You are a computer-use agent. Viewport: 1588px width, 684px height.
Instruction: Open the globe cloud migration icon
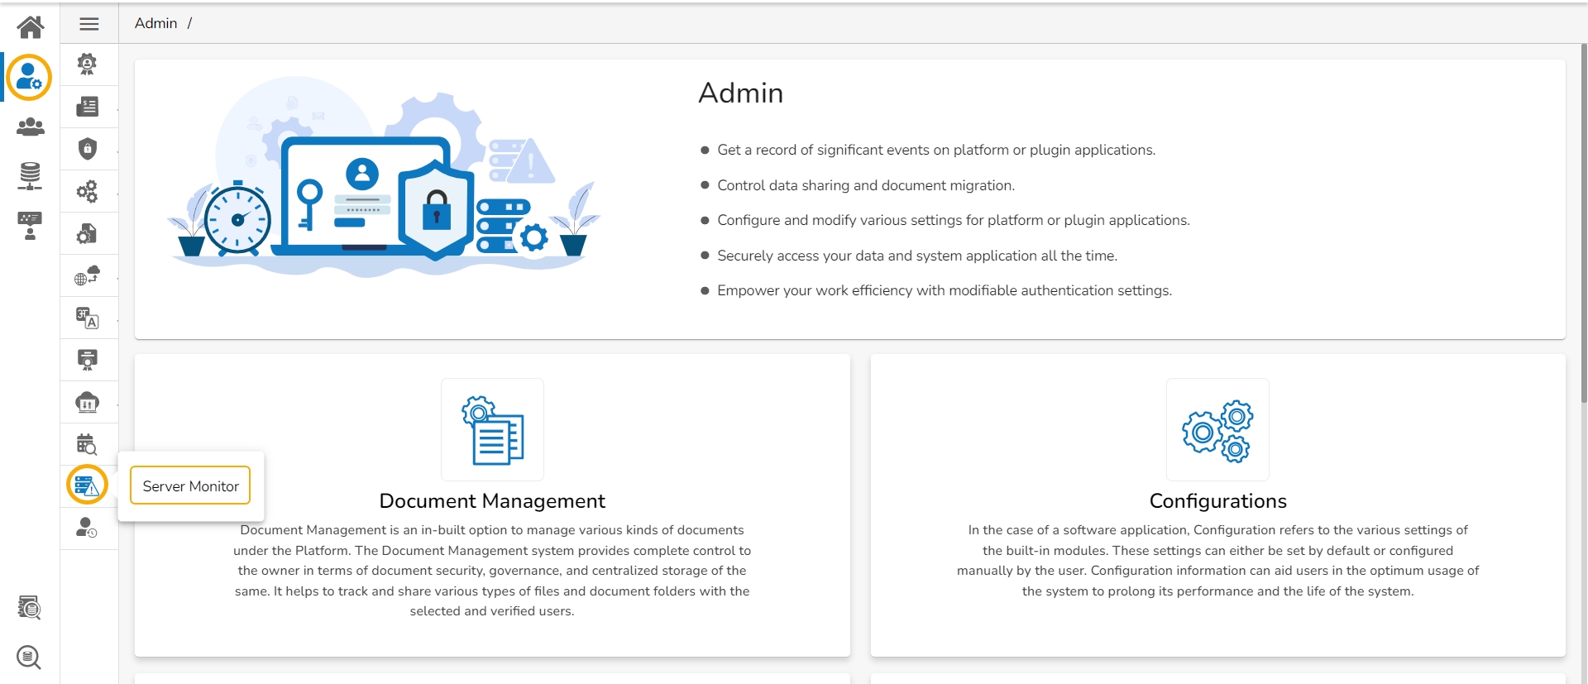pyautogui.click(x=87, y=275)
